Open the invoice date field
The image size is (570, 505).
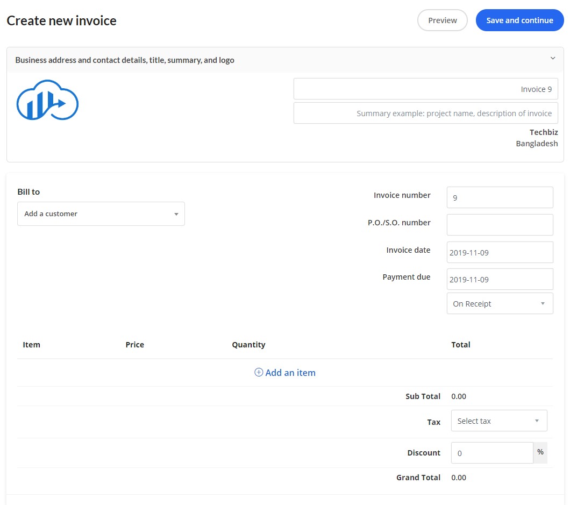500,252
